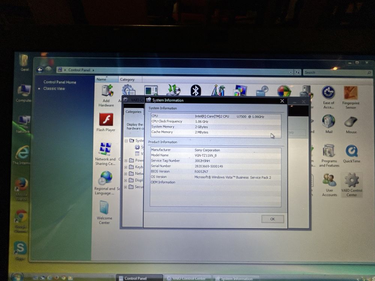The width and height of the screenshot is (375, 281).
Task: Sort by the Category column header
Action: [130, 79]
